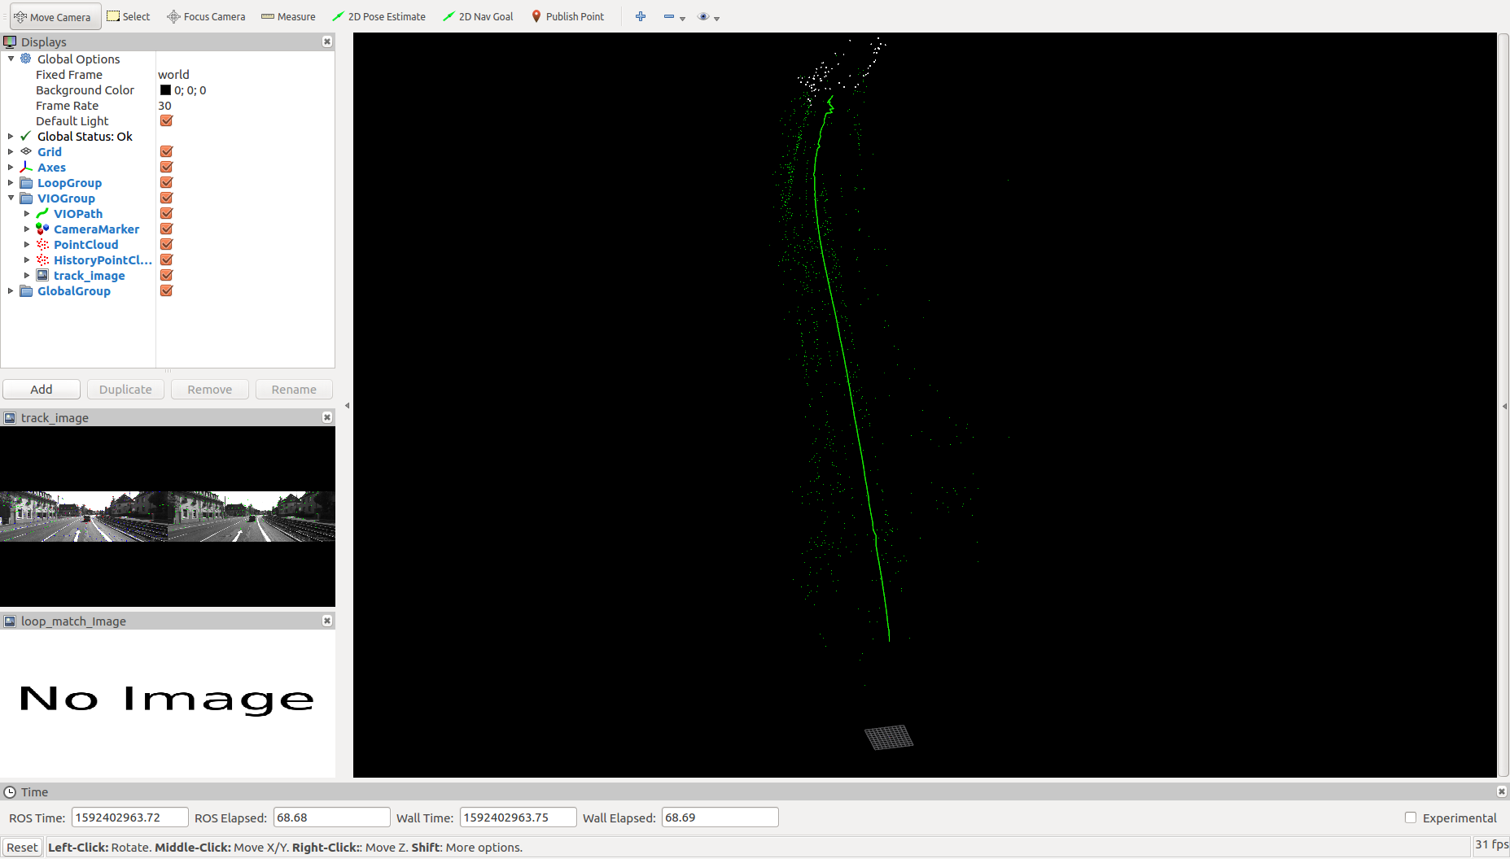The image size is (1510, 859).
Task: Disable the HistoryPointCloud checkbox
Action: click(x=166, y=259)
